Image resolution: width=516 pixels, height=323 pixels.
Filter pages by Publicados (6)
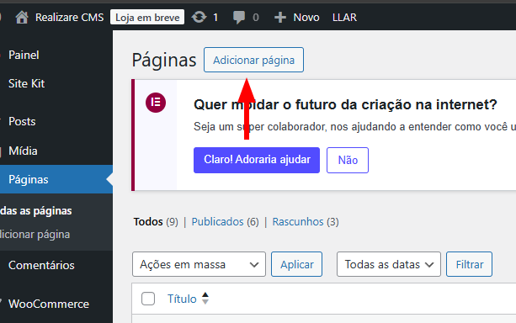tap(225, 222)
